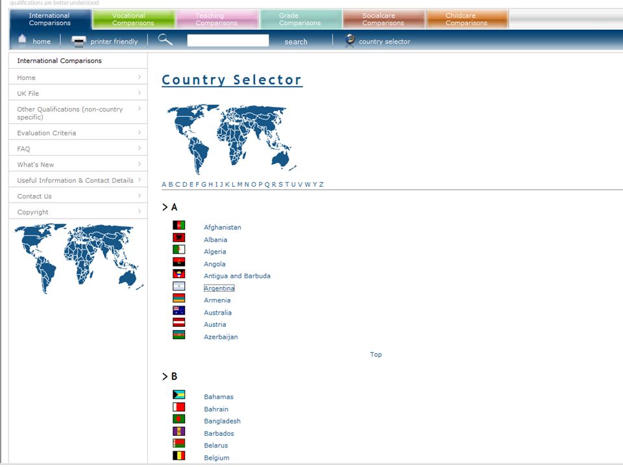Click the Bahrain flag icon
Screen dimensions: 623x467
179,407
